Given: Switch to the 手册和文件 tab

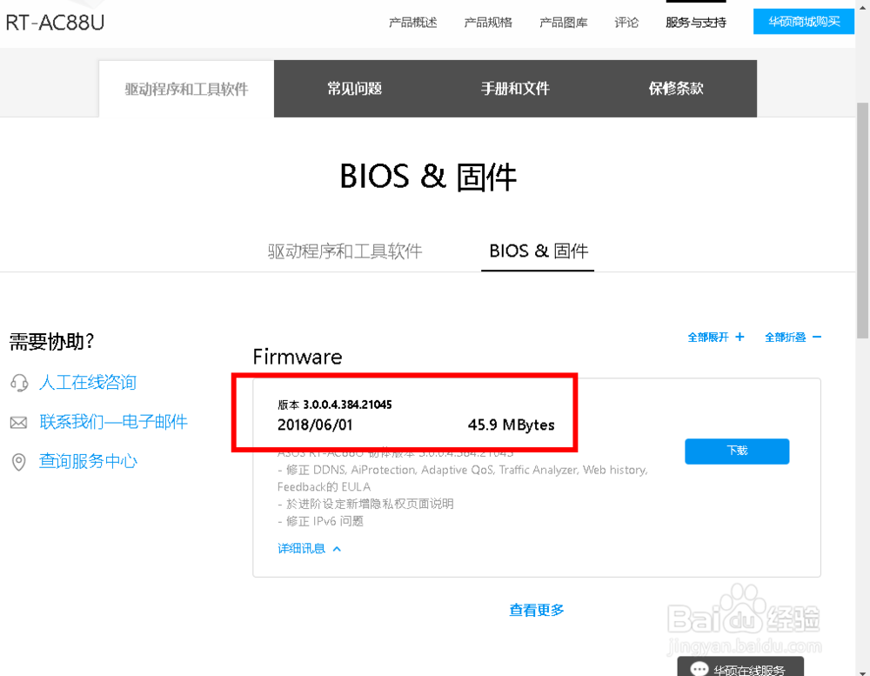Looking at the screenshot, I should (x=515, y=89).
